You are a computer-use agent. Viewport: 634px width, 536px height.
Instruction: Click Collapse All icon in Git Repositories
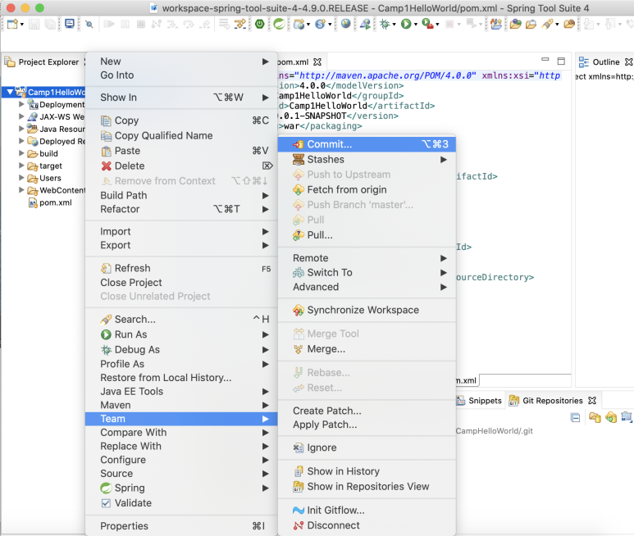(x=575, y=418)
